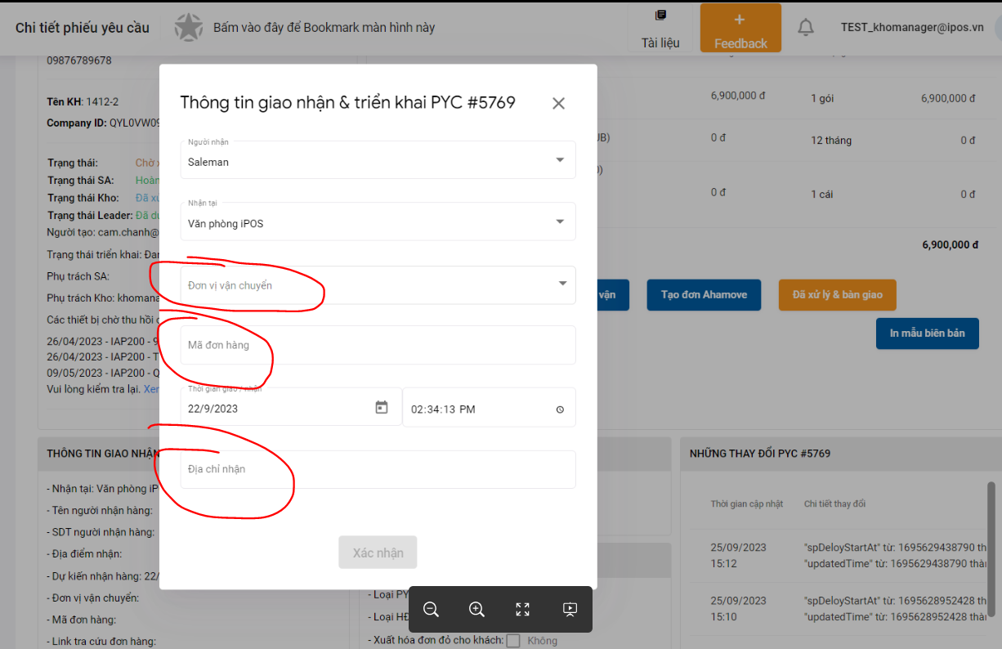Click the In mẫu biên bản button
This screenshot has height=649, width=1002.
tap(927, 333)
